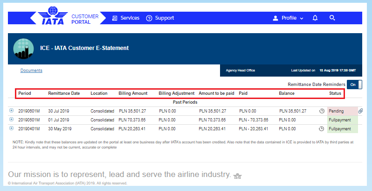The image size is (372, 191).
Task: Click the Pending status cell
Action: click(x=343, y=111)
